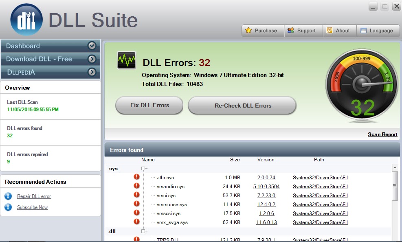Click the error icon next to athr.sys

coord(137,177)
